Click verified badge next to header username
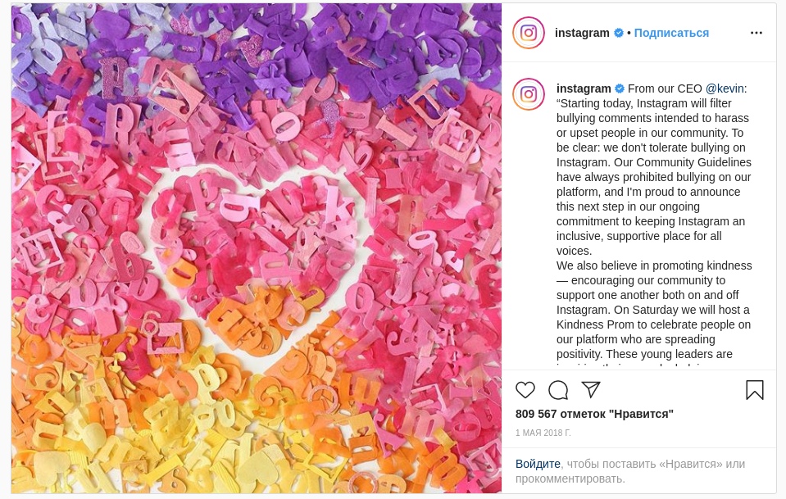786x499 pixels. click(619, 33)
